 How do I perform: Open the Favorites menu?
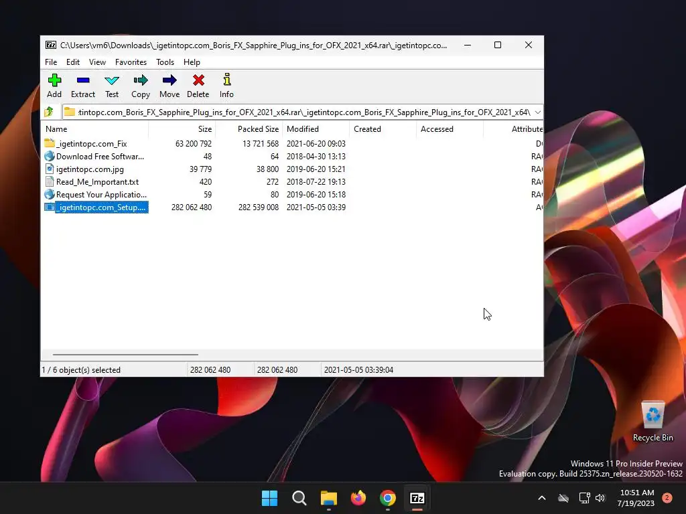pos(131,62)
